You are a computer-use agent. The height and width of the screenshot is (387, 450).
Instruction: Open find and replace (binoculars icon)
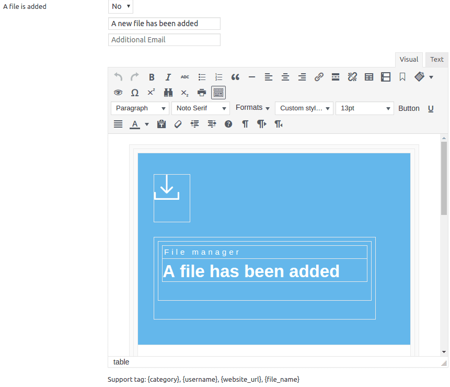[x=168, y=93]
